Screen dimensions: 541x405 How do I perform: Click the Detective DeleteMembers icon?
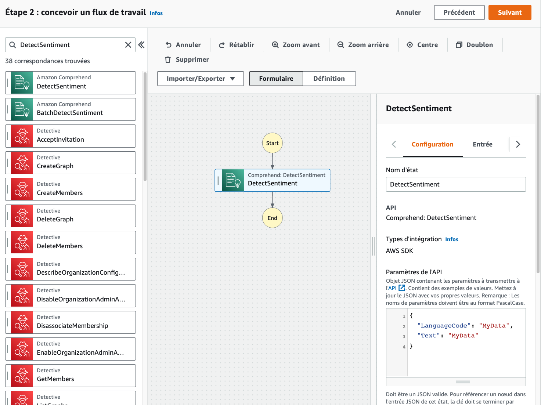coord(22,243)
